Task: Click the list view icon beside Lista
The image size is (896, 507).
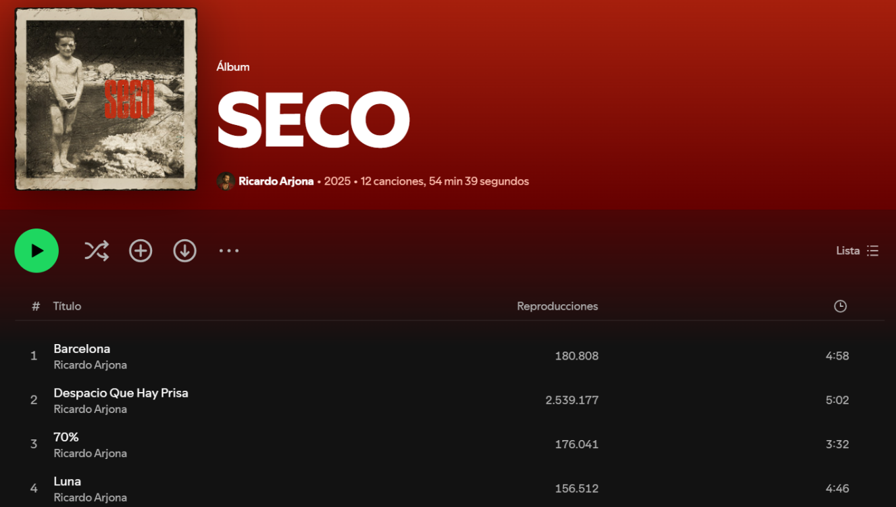Action: click(x=873, y=250)
